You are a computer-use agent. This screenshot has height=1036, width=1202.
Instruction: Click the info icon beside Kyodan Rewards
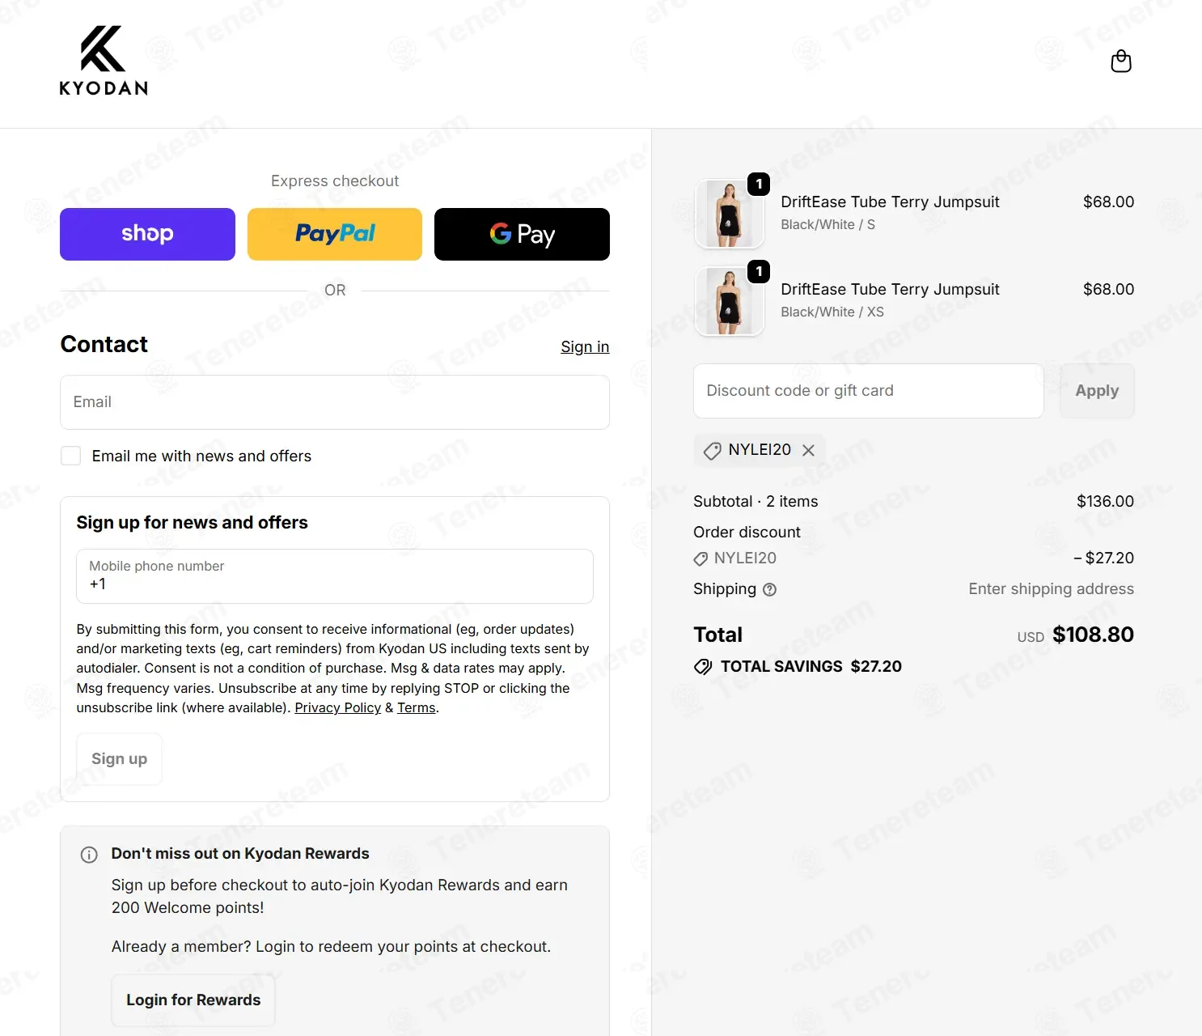89,855
